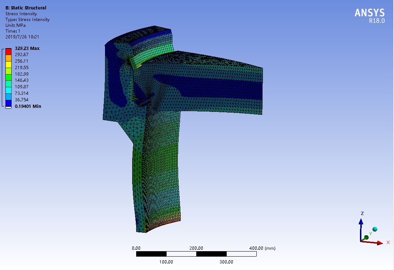Click the 219.55 legend value

pos(22,68)
